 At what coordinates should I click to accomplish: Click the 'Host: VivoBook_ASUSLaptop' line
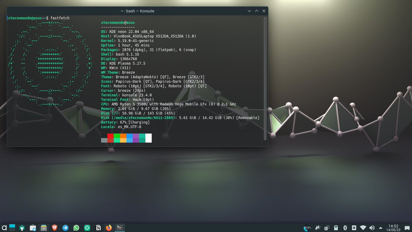[x=149, y=36]
